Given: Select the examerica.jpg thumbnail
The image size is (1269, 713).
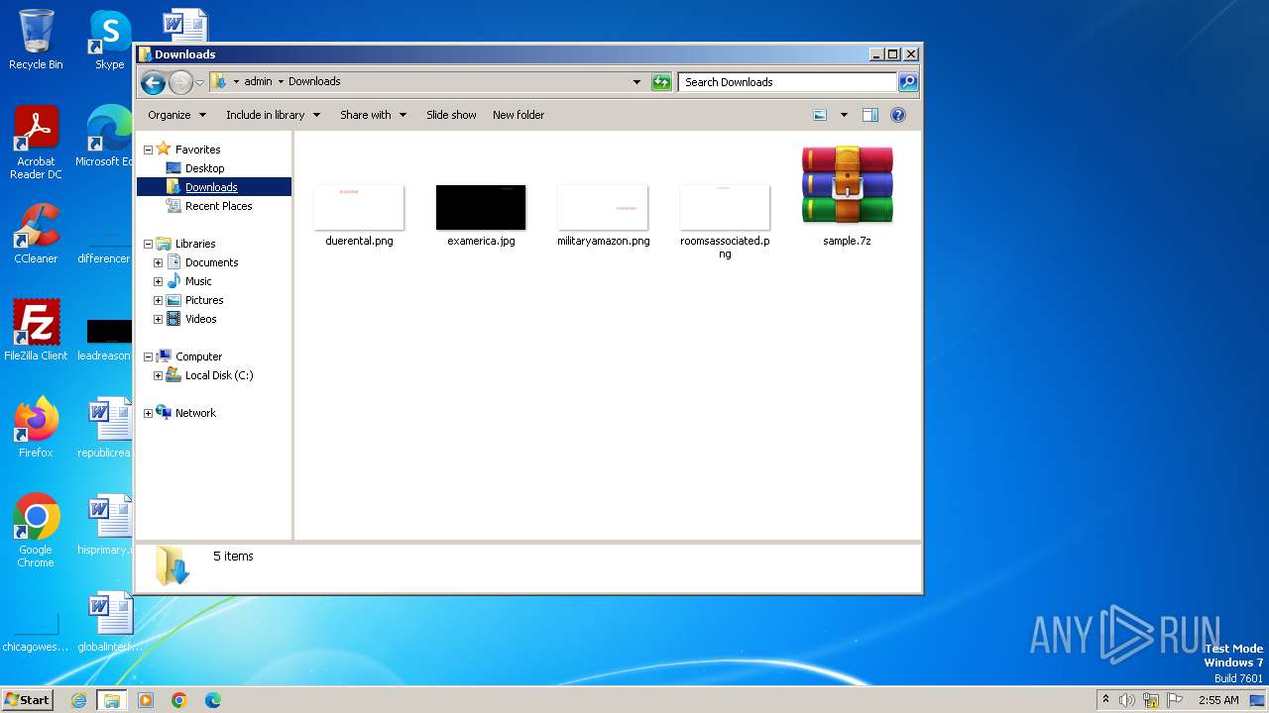Looking at the screenshot, I should click(481, 207).
